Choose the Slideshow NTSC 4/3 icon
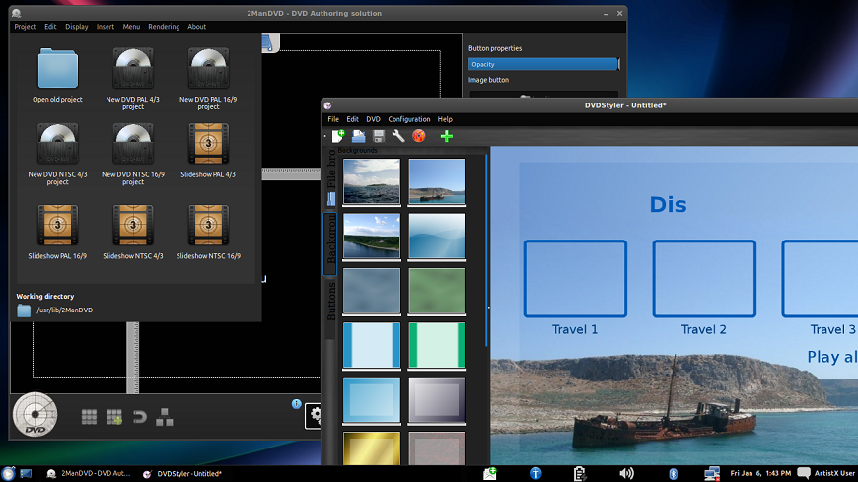The image size is (858, 482). (x=133, y=226)
